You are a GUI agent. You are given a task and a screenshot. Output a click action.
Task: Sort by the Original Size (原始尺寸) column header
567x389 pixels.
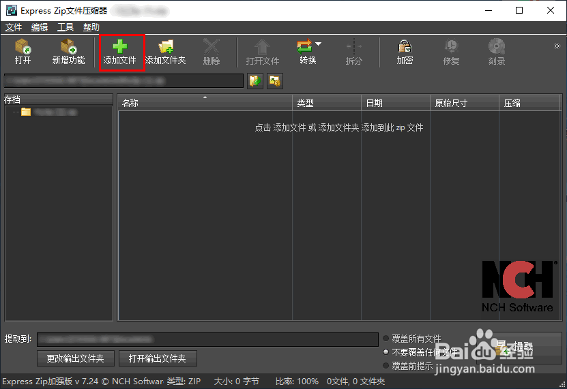(465, 103)
